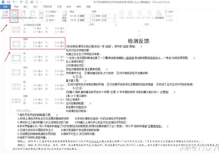This screenshot has width=219, height=153.
Task: Click option B.形成从南到北连成一片的沿海经济开放地带
Action: [101, 119]
